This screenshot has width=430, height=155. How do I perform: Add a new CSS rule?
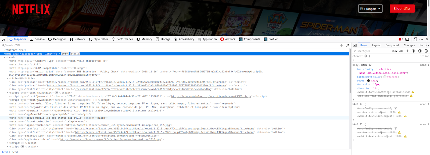pos(407,51)
